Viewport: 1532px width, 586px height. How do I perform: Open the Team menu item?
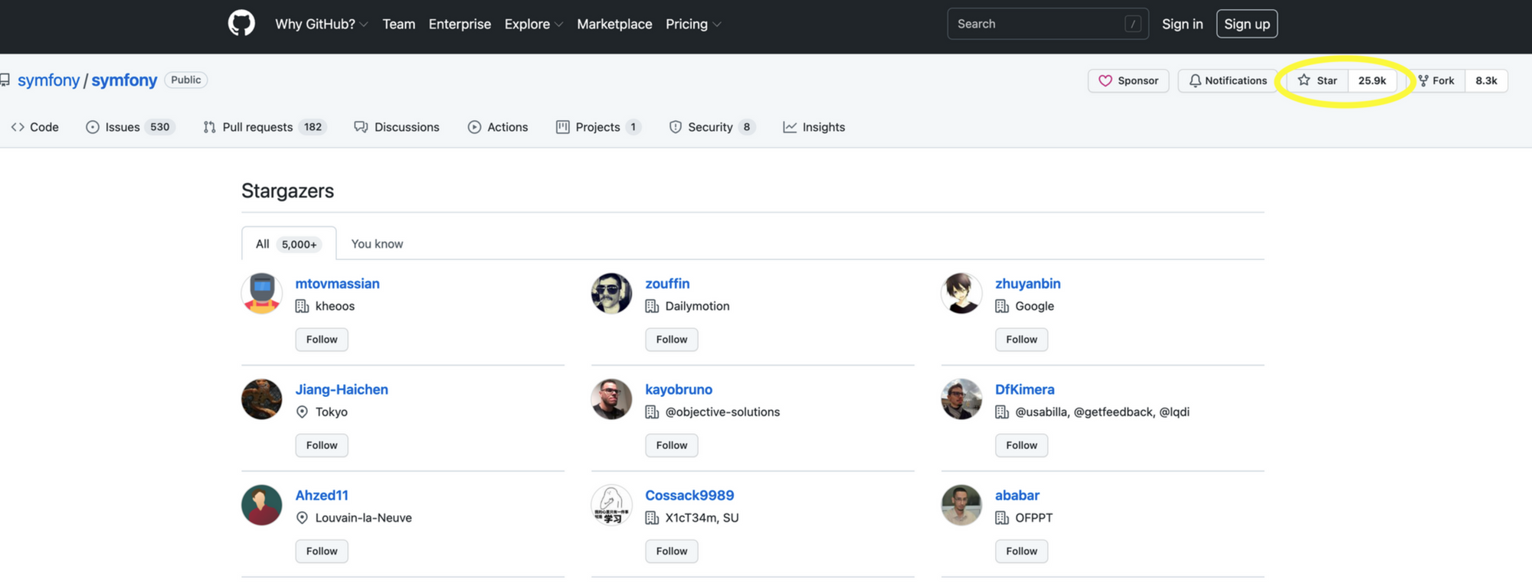(398, 24)
